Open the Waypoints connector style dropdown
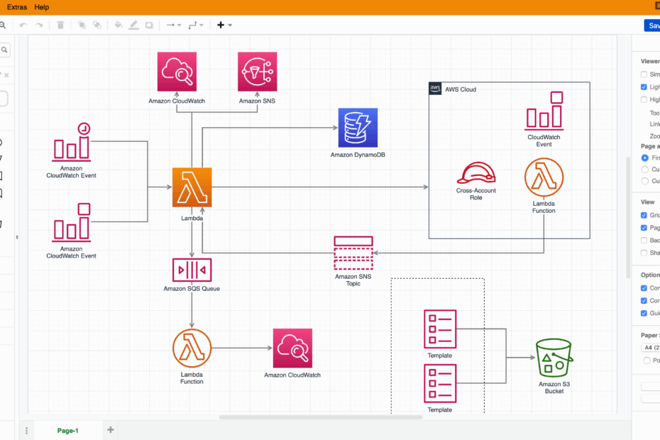660x440 pixels. (196, 26)
